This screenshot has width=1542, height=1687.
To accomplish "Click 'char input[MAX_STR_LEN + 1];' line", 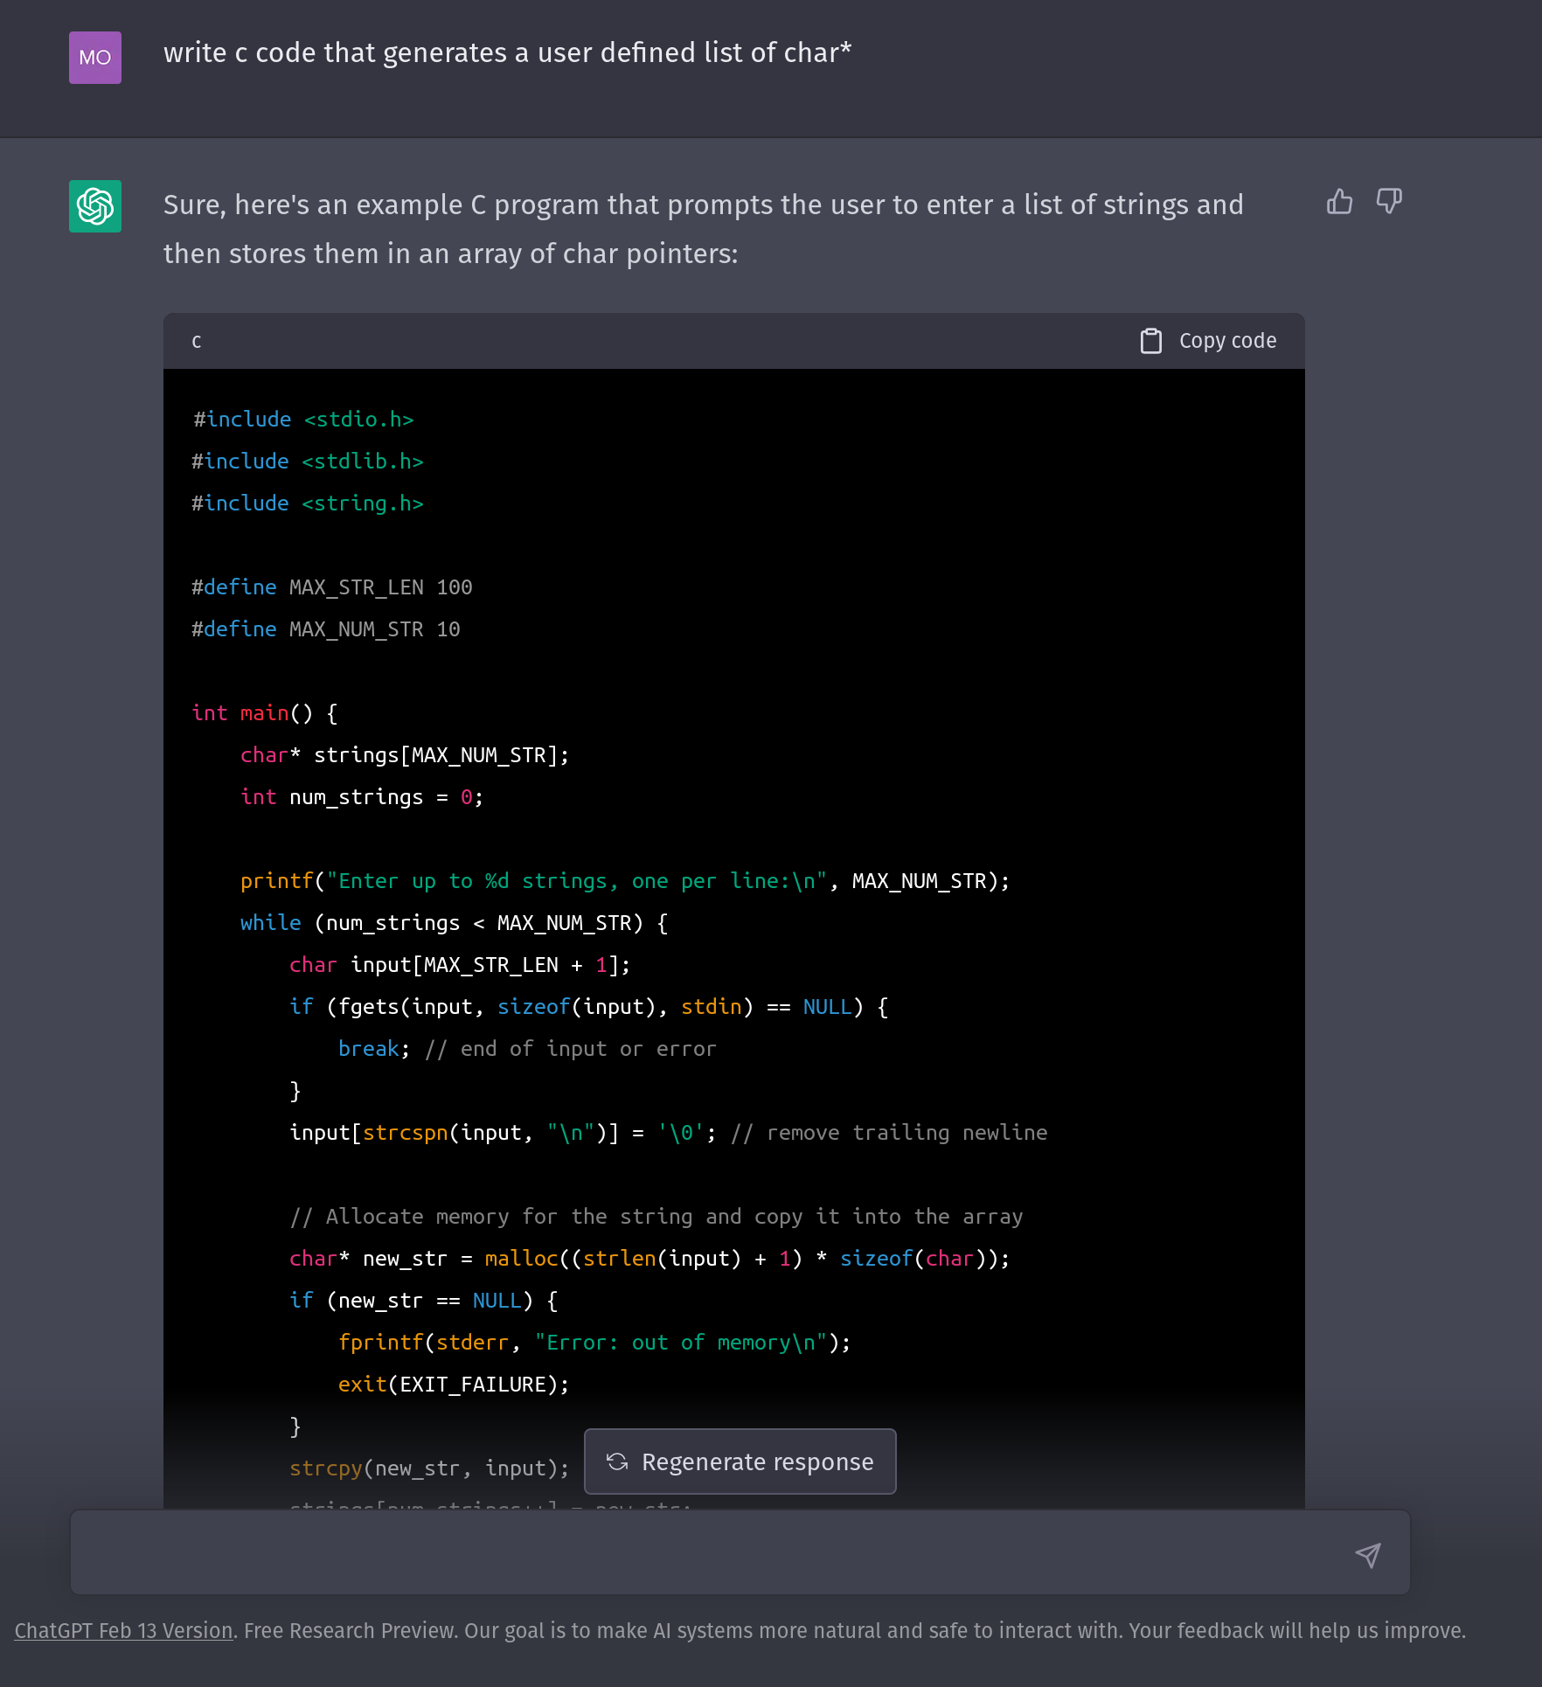I will tap(460, 965).
